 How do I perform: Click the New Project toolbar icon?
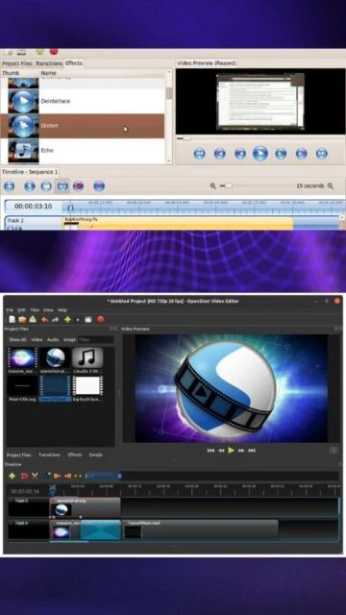12,320
